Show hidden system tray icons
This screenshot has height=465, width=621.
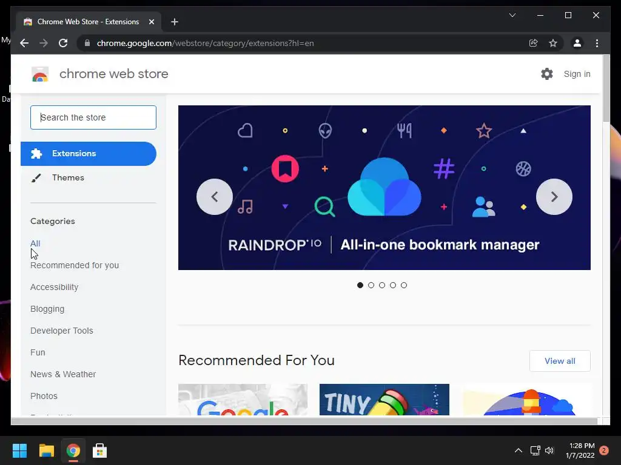tap(518, 450)
